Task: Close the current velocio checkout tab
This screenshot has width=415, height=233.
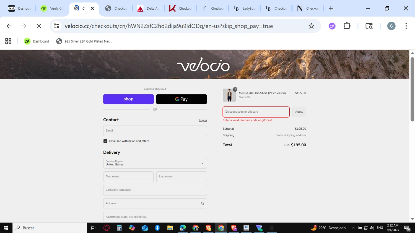Action: pos(92,8)
